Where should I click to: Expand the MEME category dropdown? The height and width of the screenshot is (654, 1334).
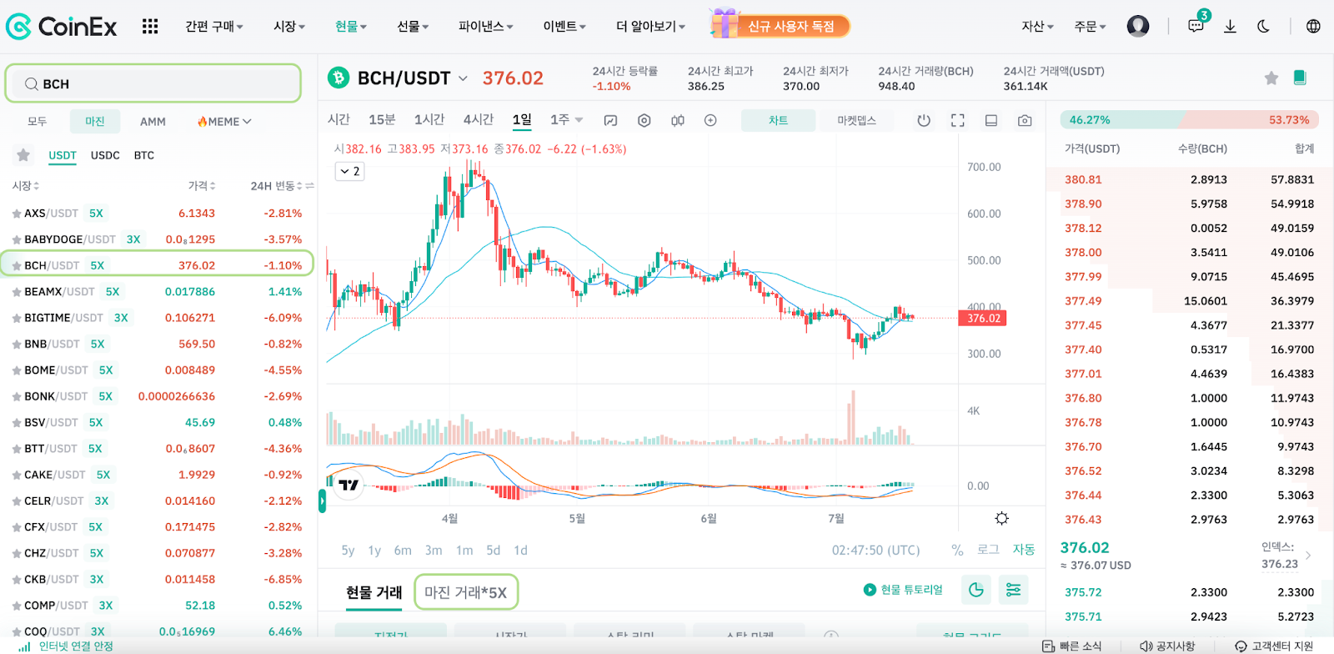[224, 122]
